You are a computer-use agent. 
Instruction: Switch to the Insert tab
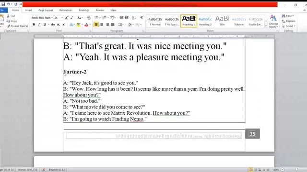(x=29, y=10)
